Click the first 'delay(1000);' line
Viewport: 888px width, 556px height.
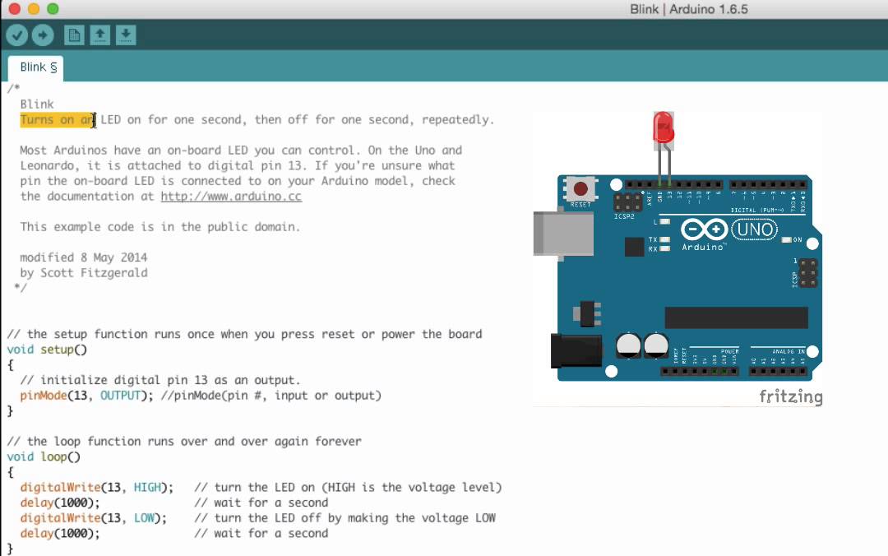coord(60,503)
